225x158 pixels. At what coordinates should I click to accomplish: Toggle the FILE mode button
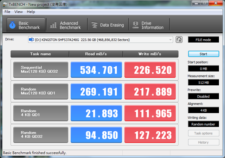coord(204,40)
